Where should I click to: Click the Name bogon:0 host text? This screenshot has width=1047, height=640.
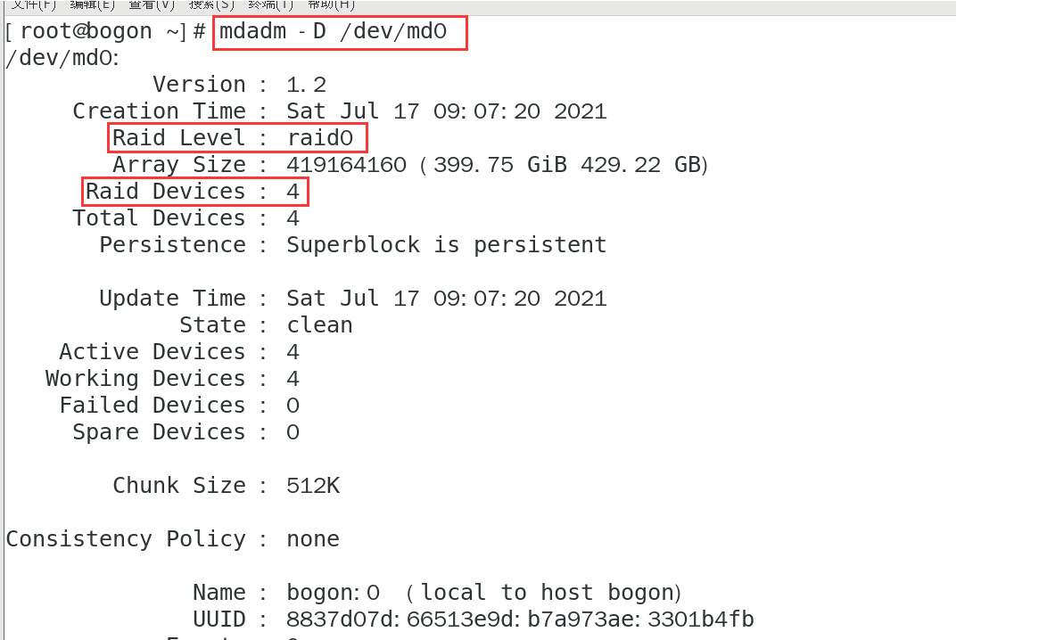click(x=483, y=593)
